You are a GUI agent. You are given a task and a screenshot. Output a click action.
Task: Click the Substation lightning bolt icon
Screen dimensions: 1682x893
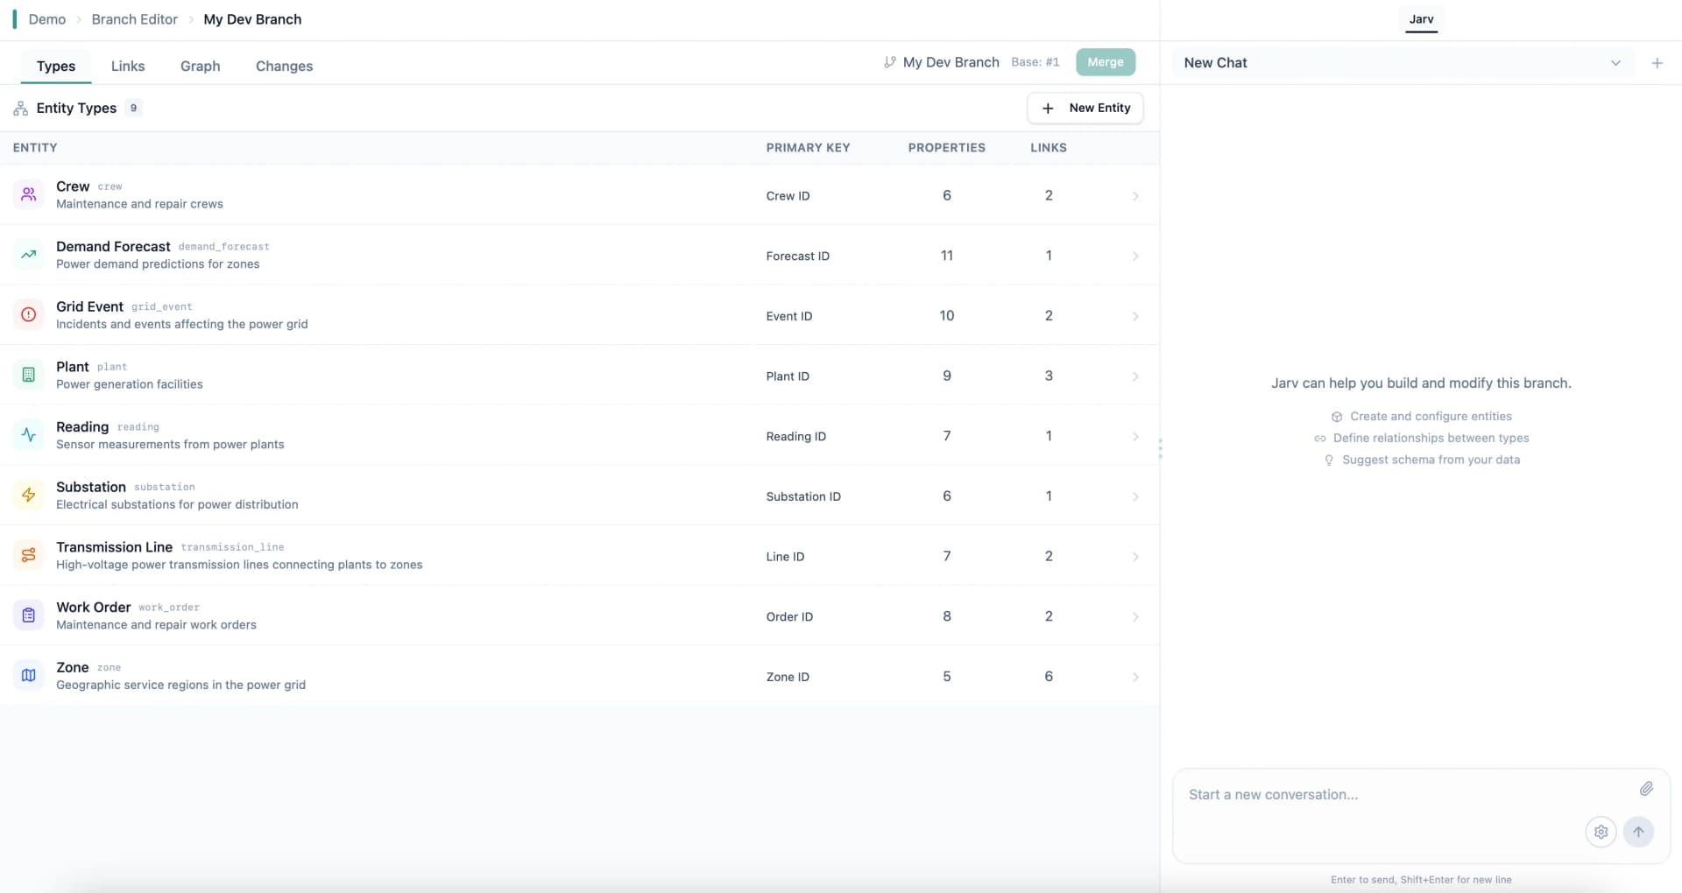[x=29, y=495]
